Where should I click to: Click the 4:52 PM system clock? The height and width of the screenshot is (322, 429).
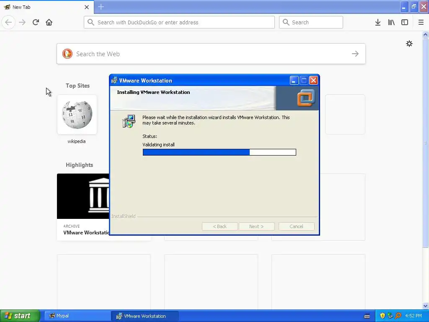coord(413,316)
